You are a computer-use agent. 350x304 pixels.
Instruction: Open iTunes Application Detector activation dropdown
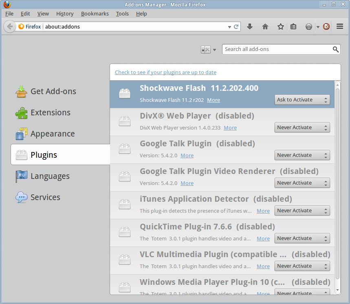302,211
